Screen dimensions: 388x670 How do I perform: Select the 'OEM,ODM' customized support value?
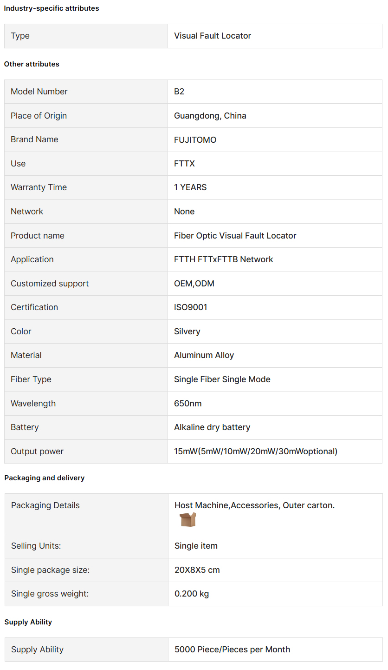[x=194, y=284]
